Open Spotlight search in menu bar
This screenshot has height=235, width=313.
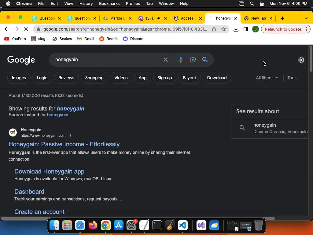pyautogui.click(x=252, y=4)
